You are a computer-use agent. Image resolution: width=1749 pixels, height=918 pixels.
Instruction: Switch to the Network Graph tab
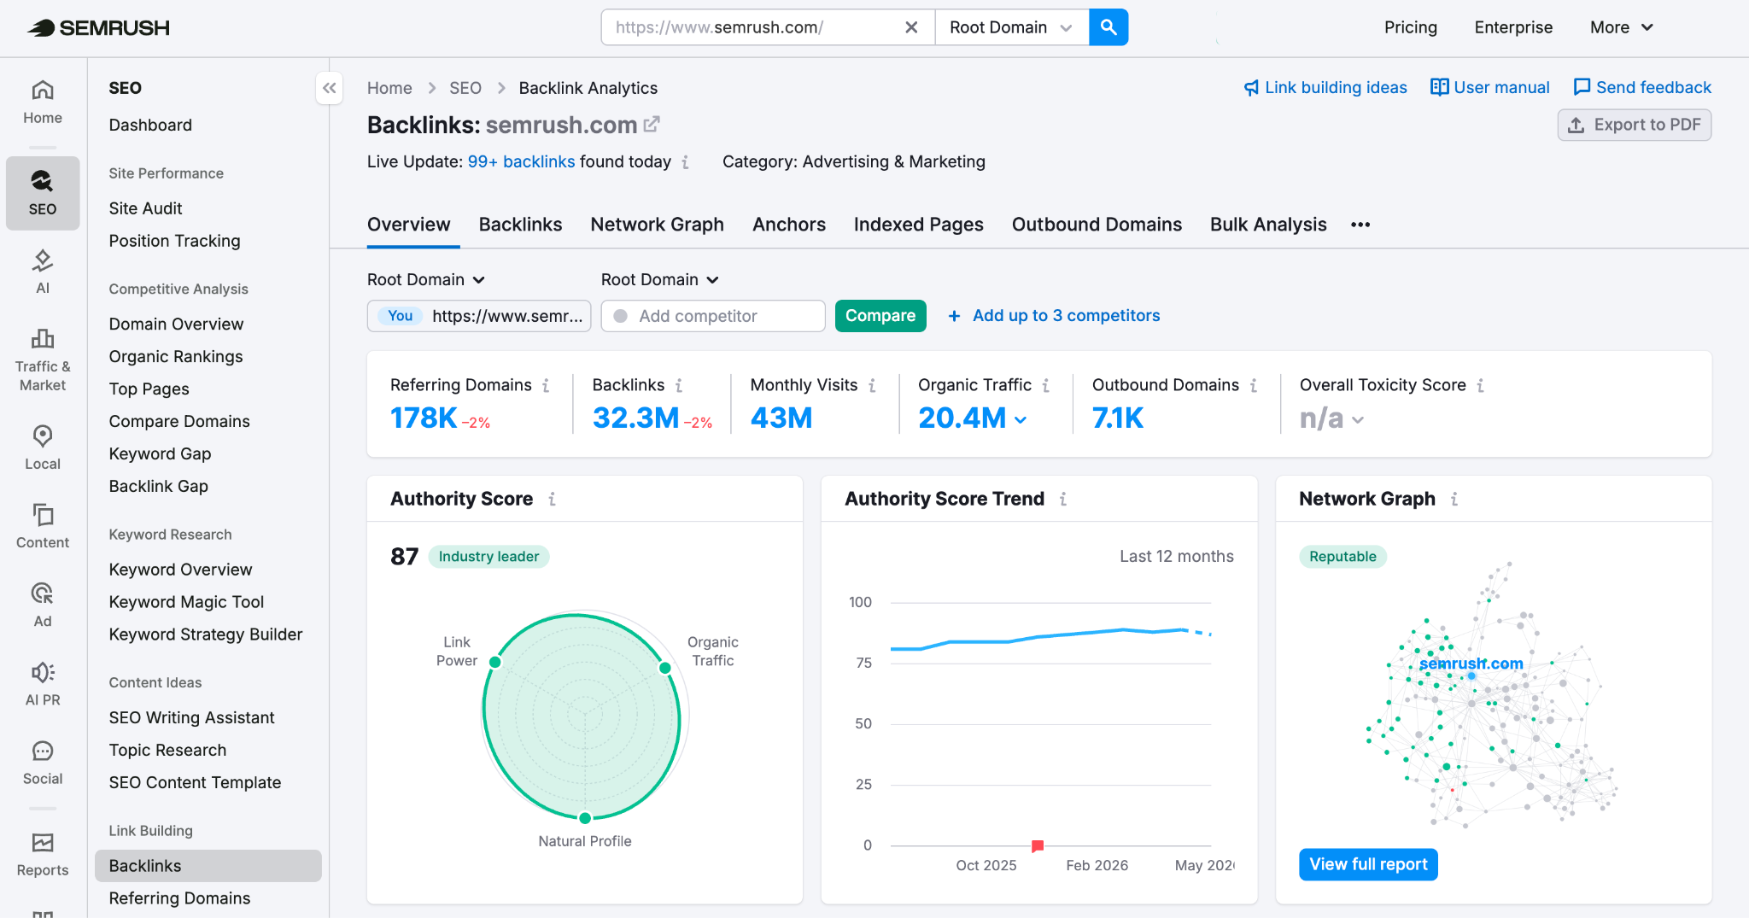tap(657, 225)
